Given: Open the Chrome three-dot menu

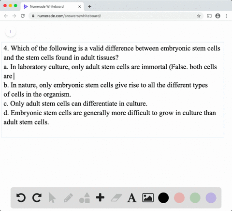Looking at the screenshot, I should (x=226, y=16).
